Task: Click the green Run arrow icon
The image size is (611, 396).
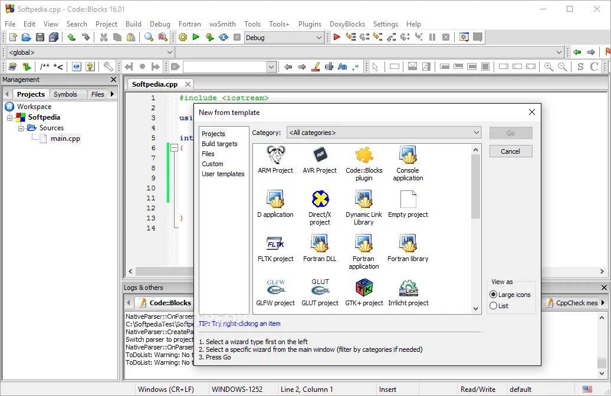Action: (x=196, y=37)
